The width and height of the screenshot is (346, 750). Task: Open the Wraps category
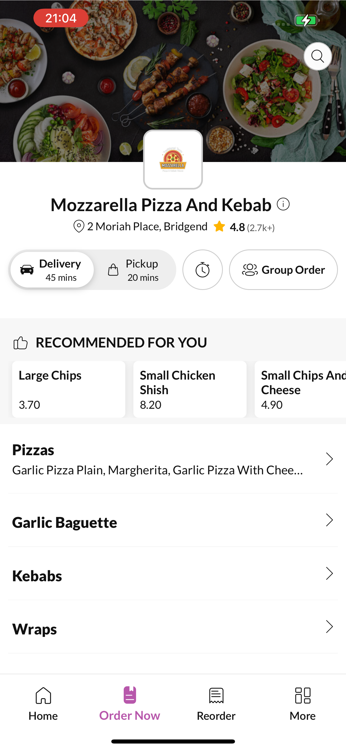[173, 627]
